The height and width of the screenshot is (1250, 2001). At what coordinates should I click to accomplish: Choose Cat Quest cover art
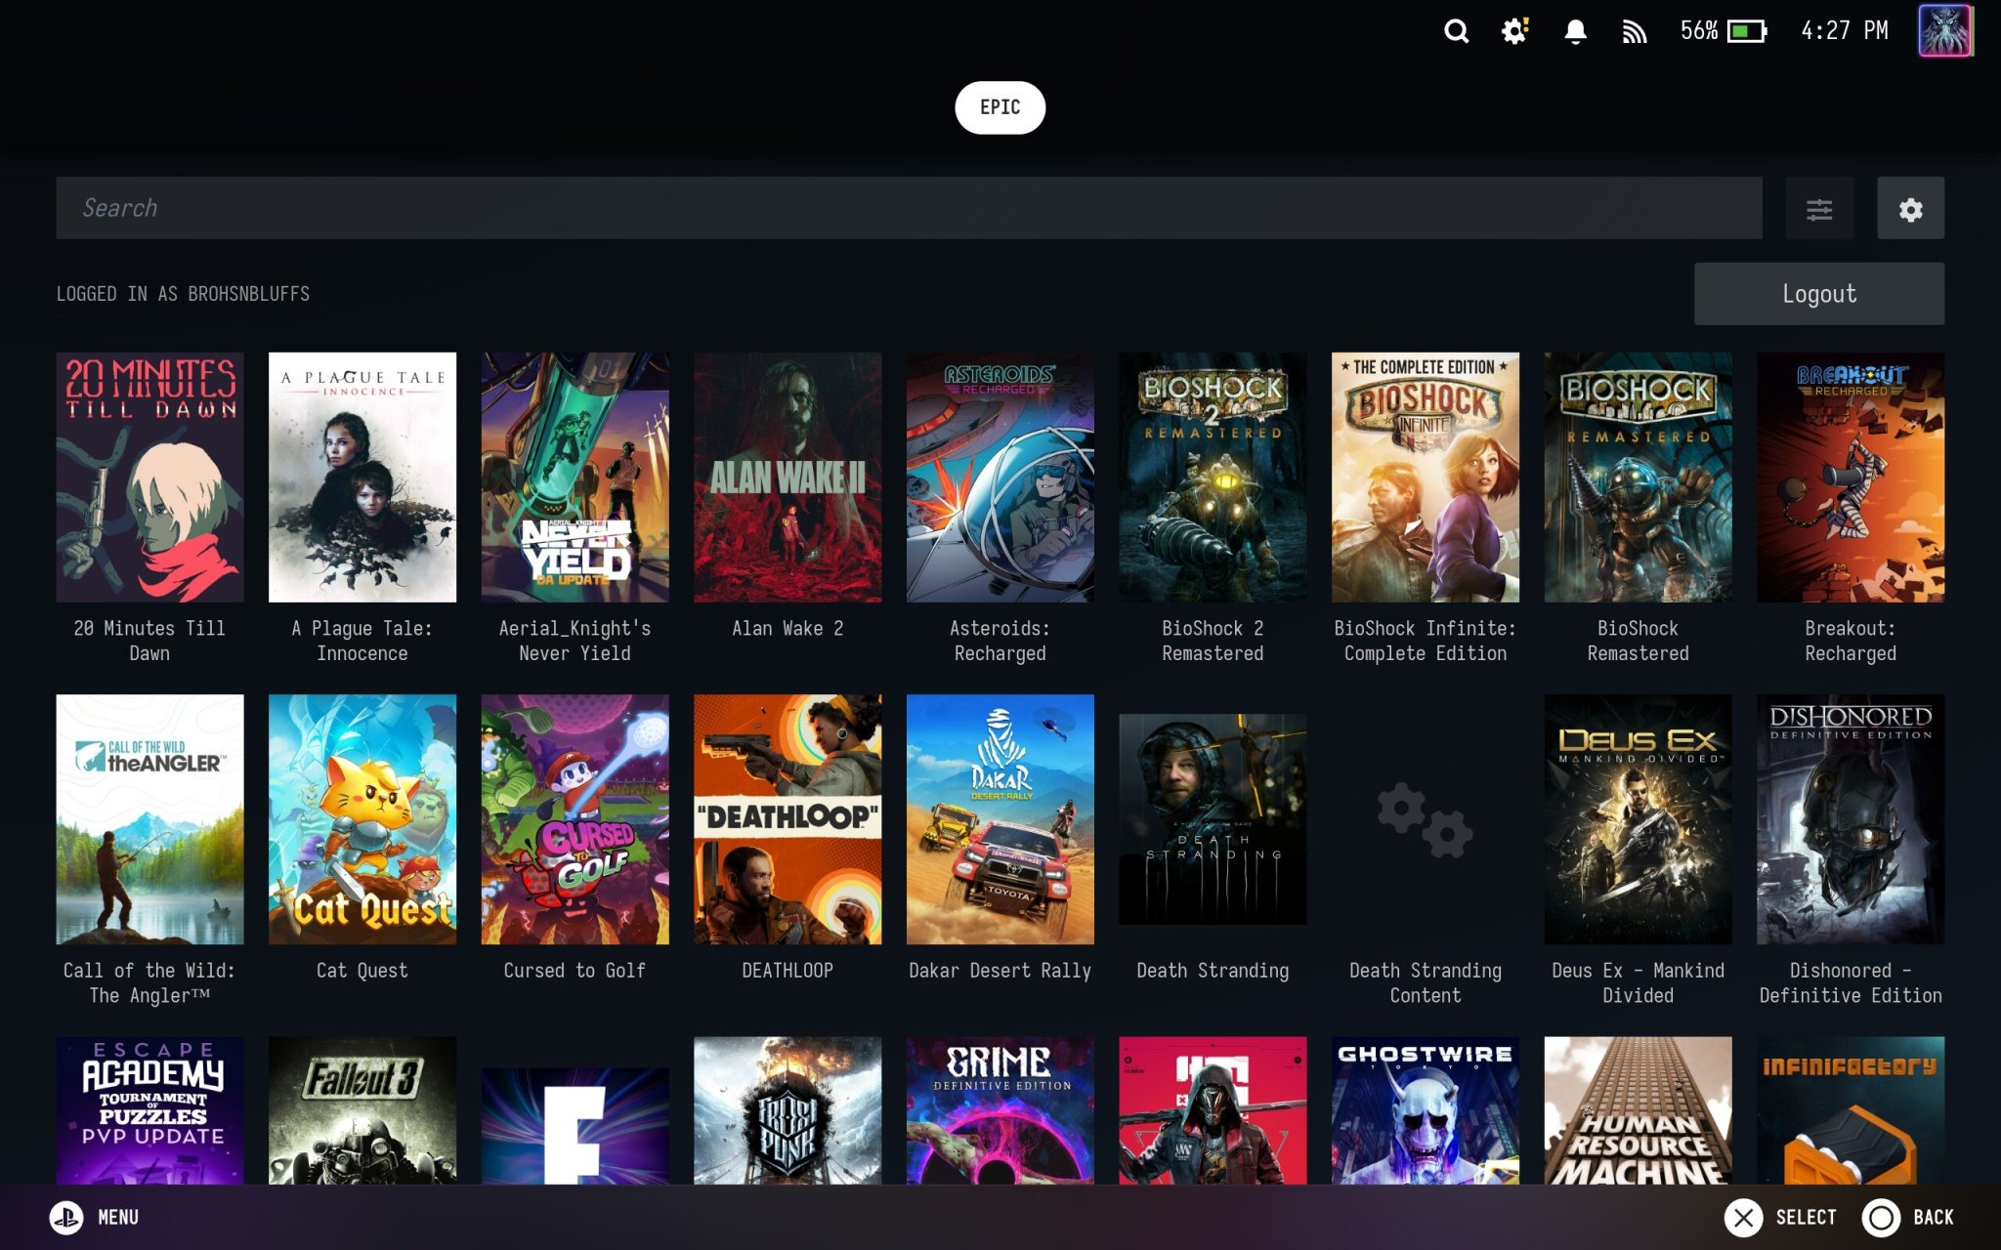(x=362, y=818)
